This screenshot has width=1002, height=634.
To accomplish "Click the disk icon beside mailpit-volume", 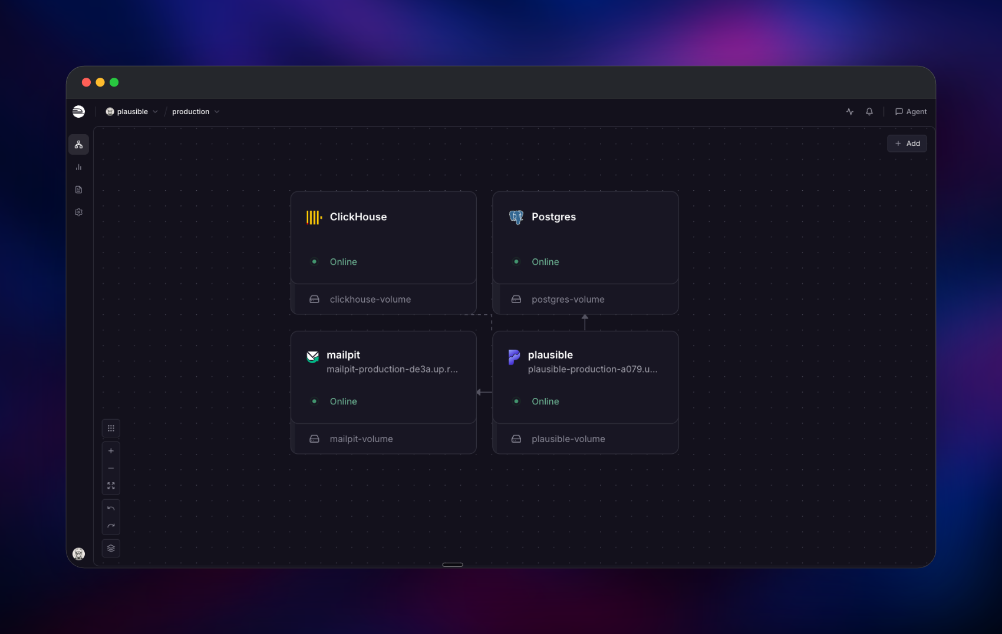I will click(315, 439).
